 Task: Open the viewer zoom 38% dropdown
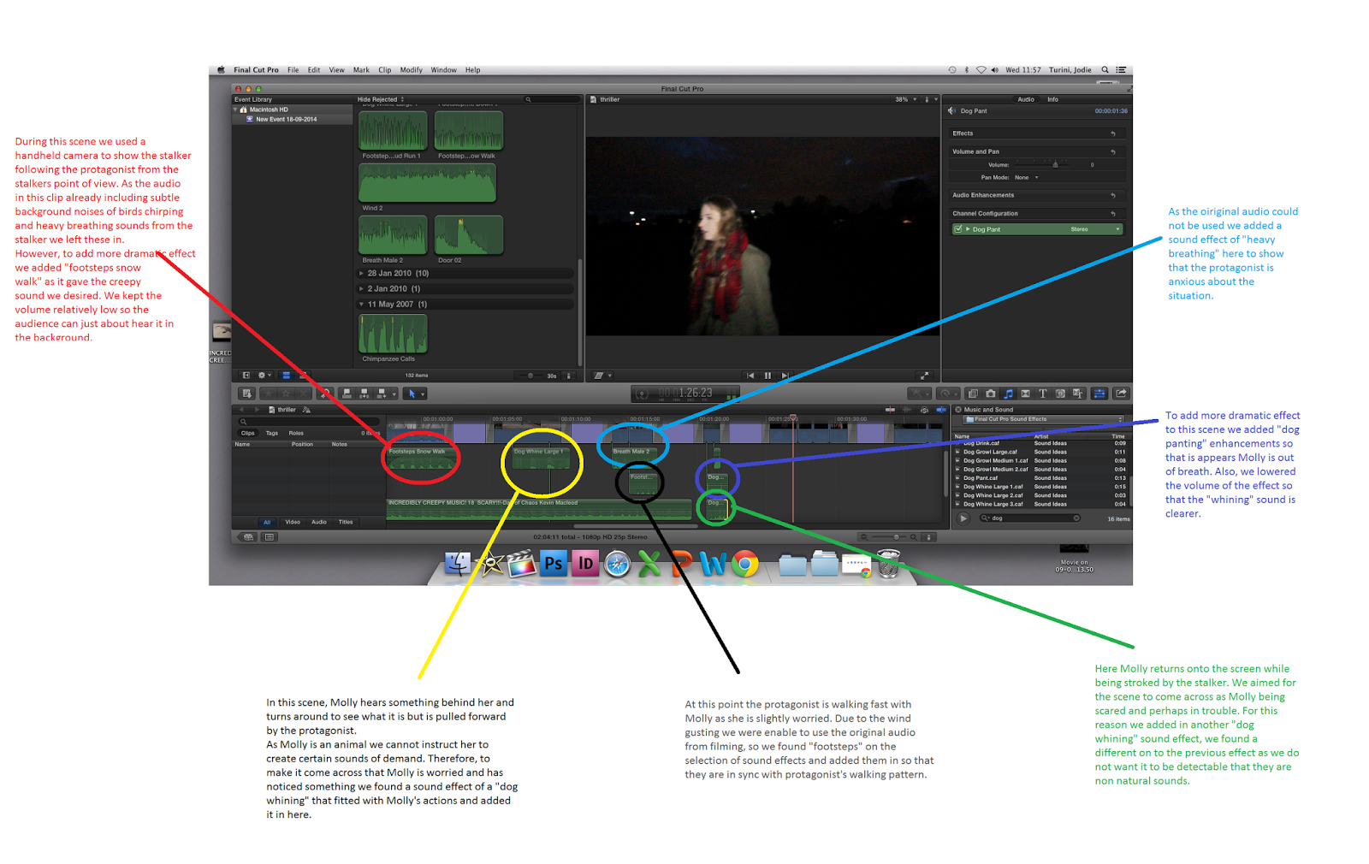[x=906, y=99]
